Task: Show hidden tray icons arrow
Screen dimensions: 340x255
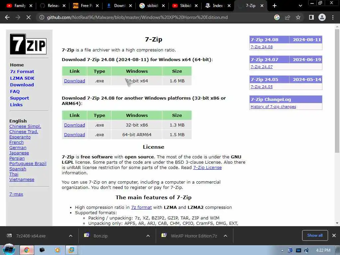Action: click(x=282, y=250)
